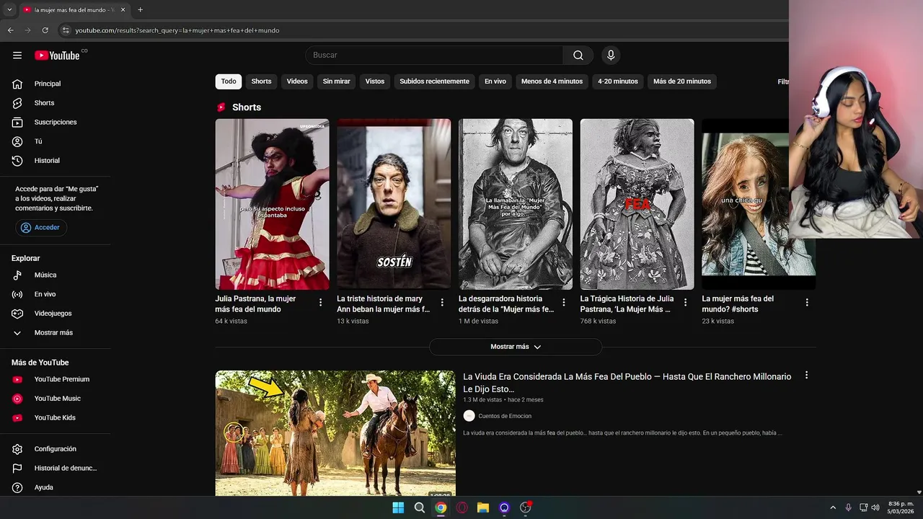Viewport: 923px width, 519px height.
Task: Open La Viuda Era Considerada video title
Action: pos(627,383)
